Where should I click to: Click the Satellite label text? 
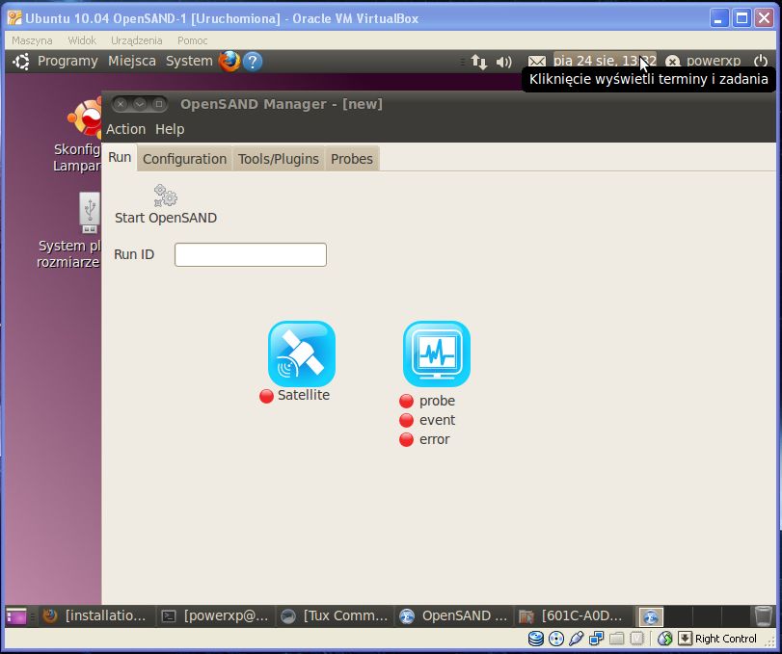point(304,395)
